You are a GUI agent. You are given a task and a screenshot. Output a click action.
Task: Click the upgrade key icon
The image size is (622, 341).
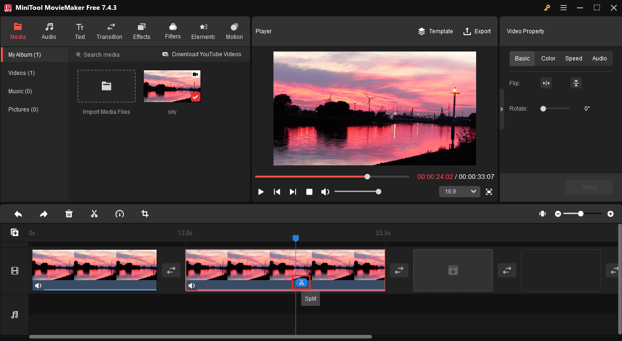(546, 7)
